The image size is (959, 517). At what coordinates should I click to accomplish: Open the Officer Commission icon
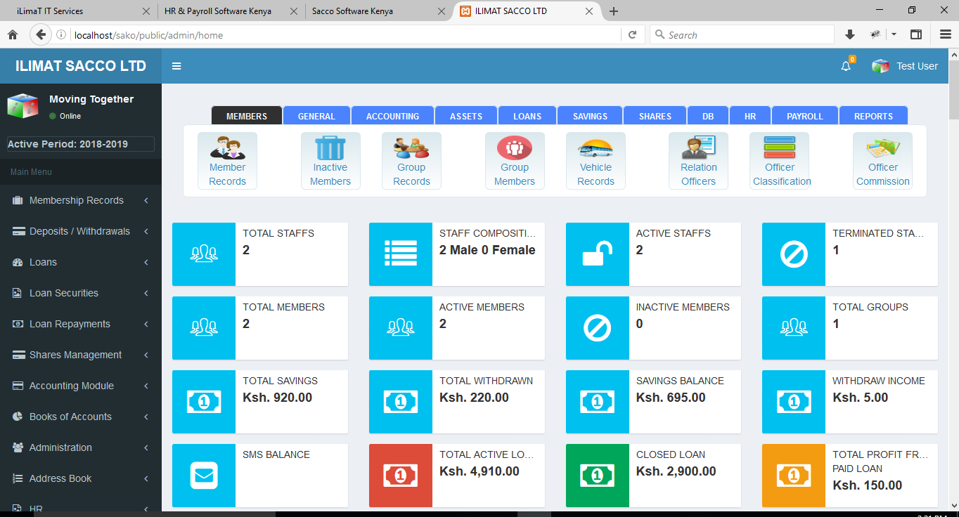click(882, 149)
